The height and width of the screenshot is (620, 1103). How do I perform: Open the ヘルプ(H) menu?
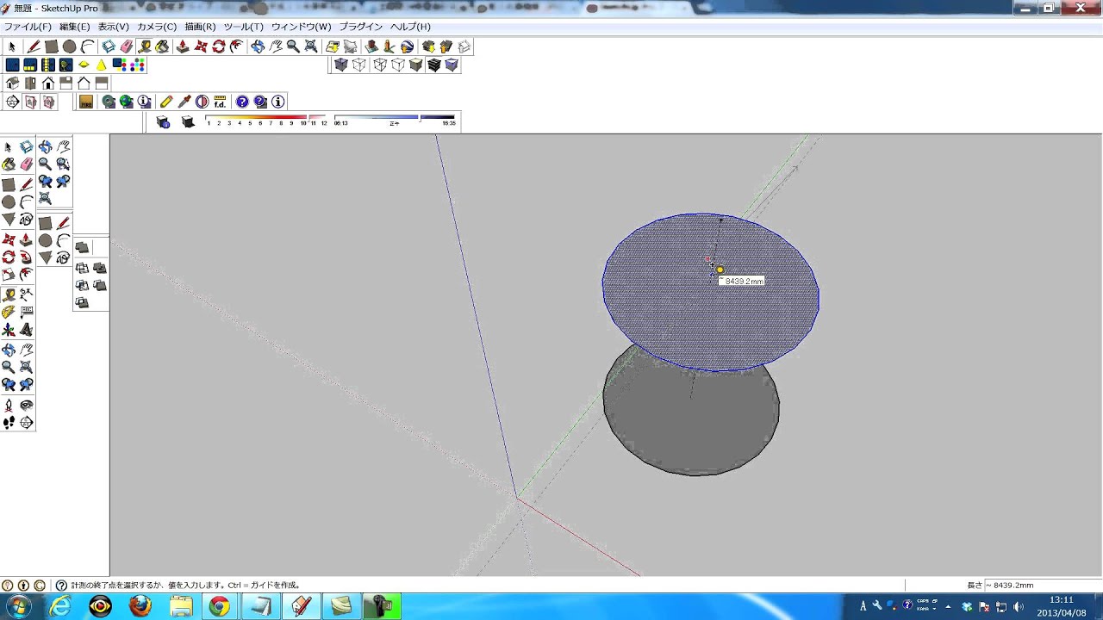410,27
